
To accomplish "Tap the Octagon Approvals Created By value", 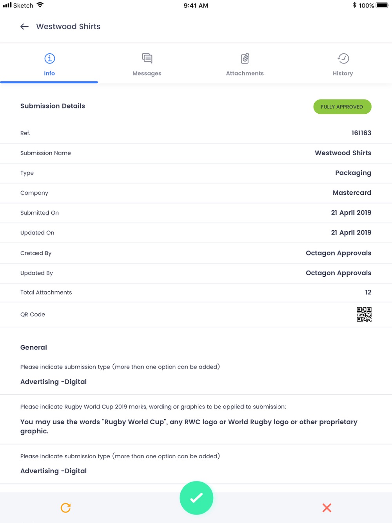I will 338,253.
